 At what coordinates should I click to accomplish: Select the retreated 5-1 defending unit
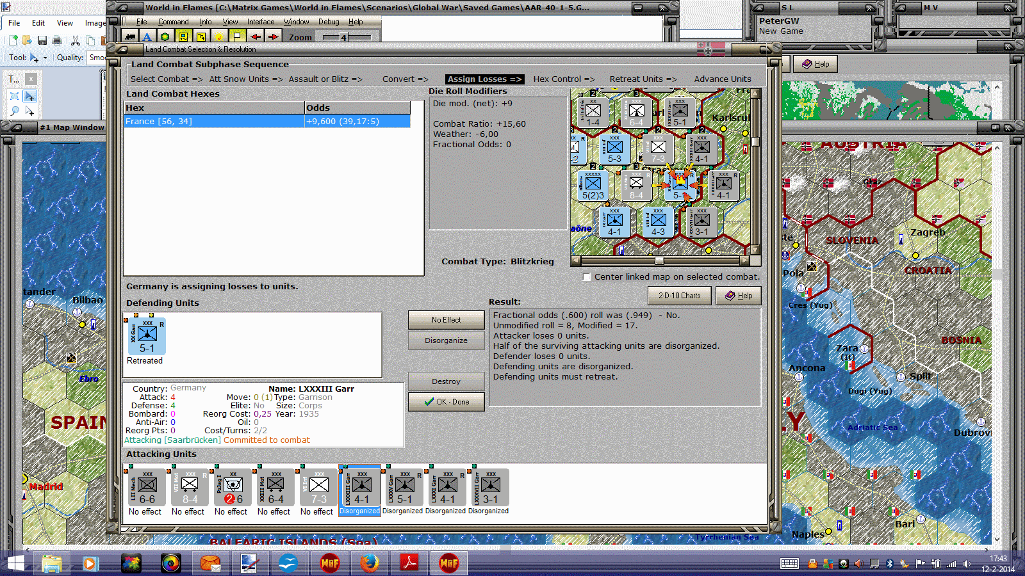click(x=147, y=337)
